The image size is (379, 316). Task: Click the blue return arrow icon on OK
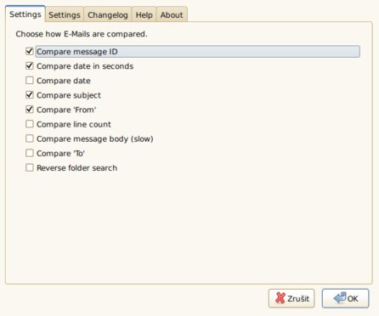click(340, 297)
